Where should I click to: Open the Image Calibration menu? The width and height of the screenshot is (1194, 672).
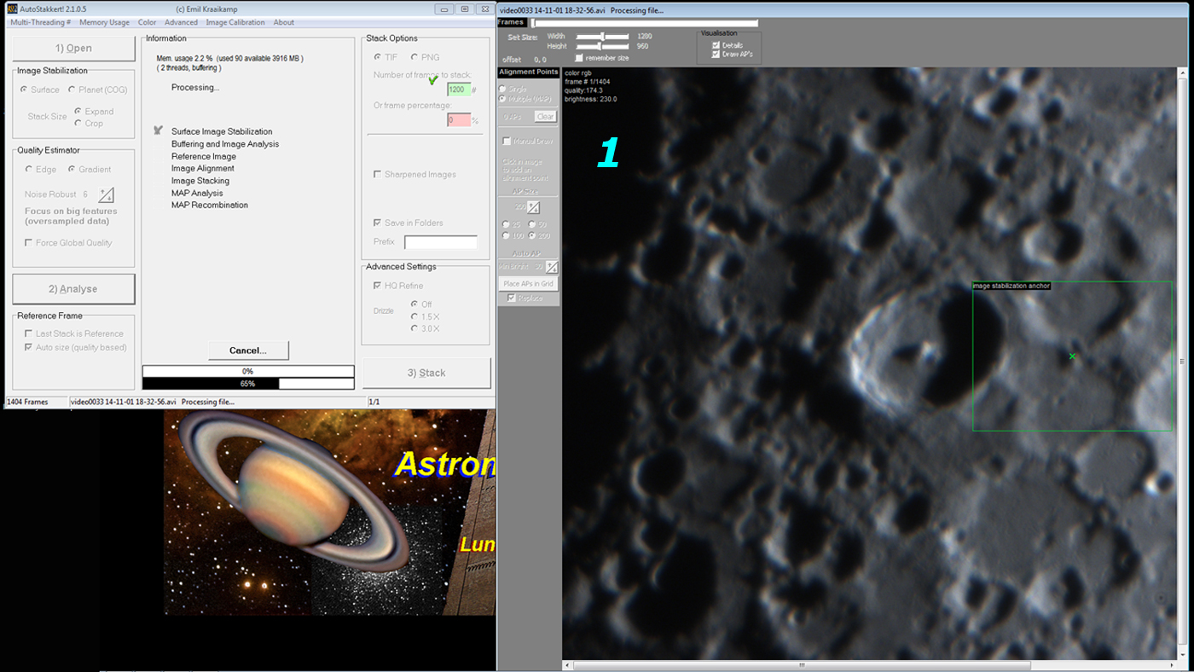click(235, 22)
